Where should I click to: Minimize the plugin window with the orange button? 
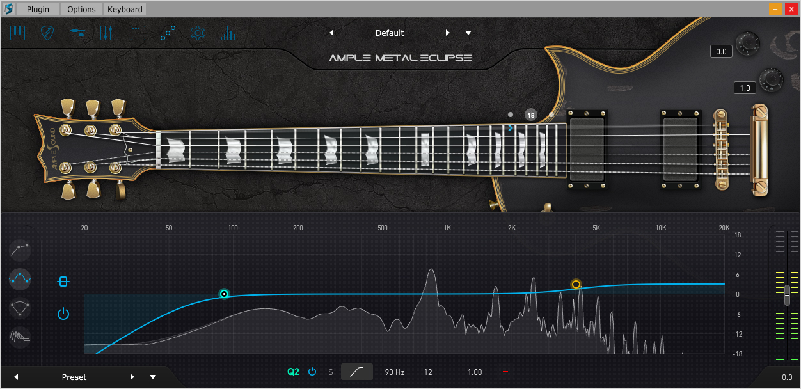tap(775, 9)
